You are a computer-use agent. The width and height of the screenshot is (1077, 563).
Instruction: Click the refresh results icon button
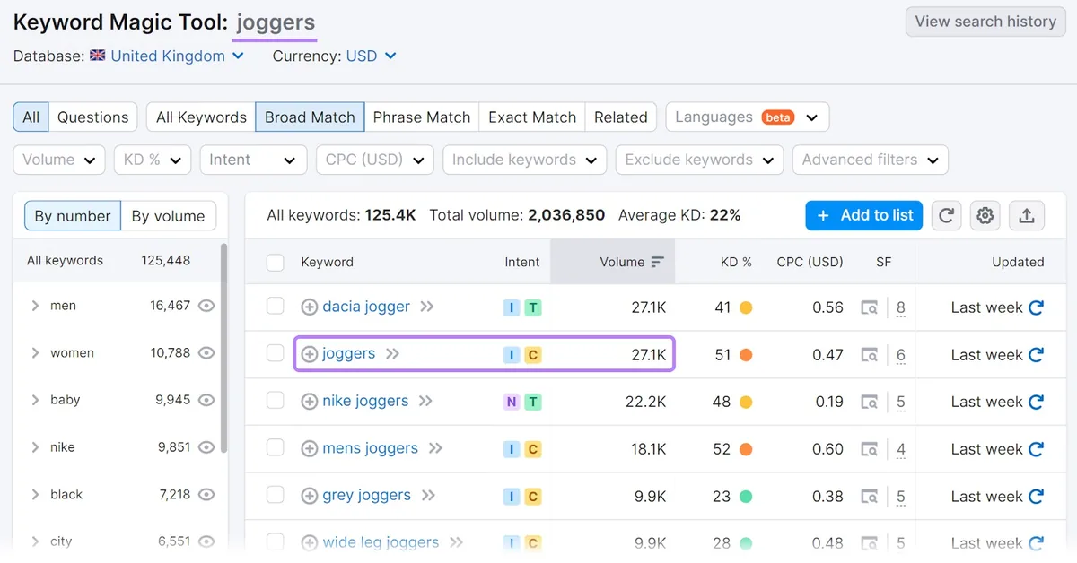tap(946, 215)
